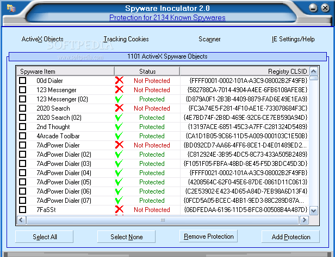Sort by the Spyware Item column header
Screen dimensions: 335x257
(x=66, y=72)
